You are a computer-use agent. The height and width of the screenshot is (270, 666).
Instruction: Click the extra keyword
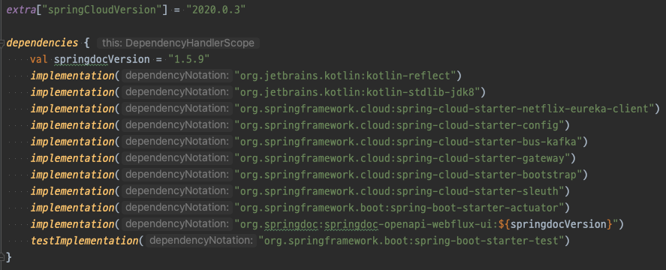21,10
